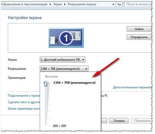Image resolution: width=155 pixels, height=134 pixels.
Task: Focus the Control Panel search field
Action: click(x=138, y=4)
